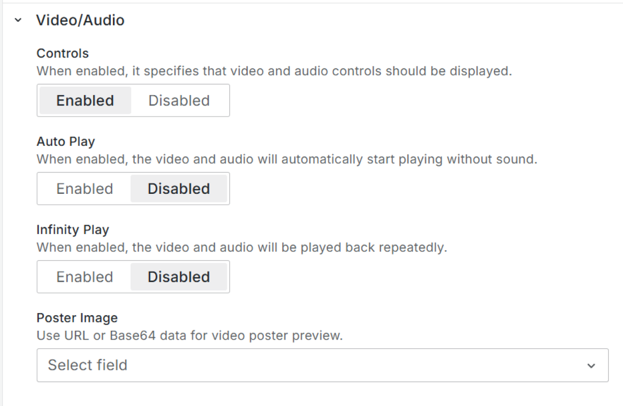
Task: Click the Auto Play label
Action: (x=66, y=142)
